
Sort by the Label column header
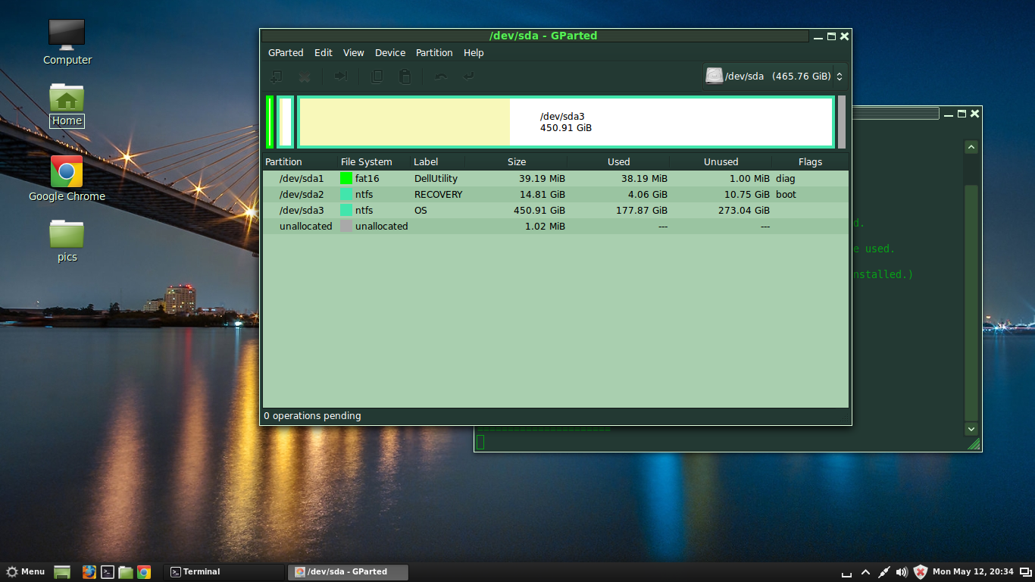pyautogui.click(x=437, y=162)
